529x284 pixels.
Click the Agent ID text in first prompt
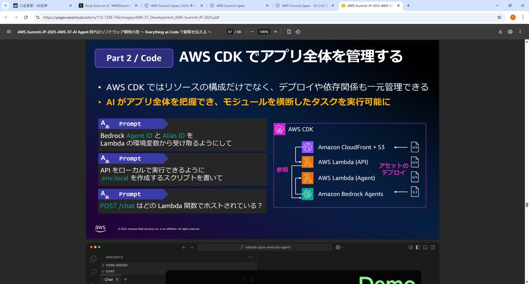point(139,135)
